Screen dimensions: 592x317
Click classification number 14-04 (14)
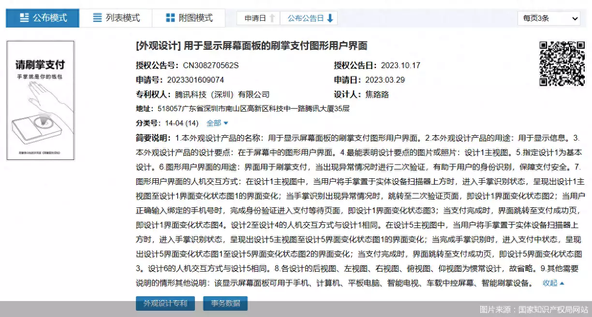pyautogui.click(x=182, y=123)
